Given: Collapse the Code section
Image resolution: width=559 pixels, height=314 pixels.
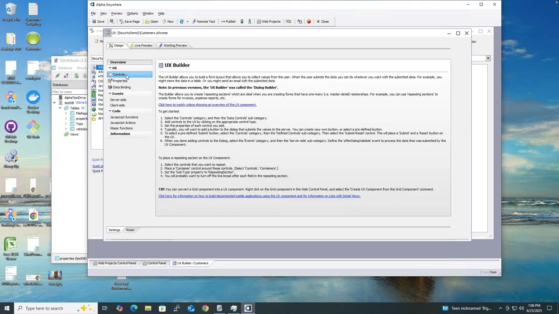Looking at the screenshot, I should [x=110, y=111].
